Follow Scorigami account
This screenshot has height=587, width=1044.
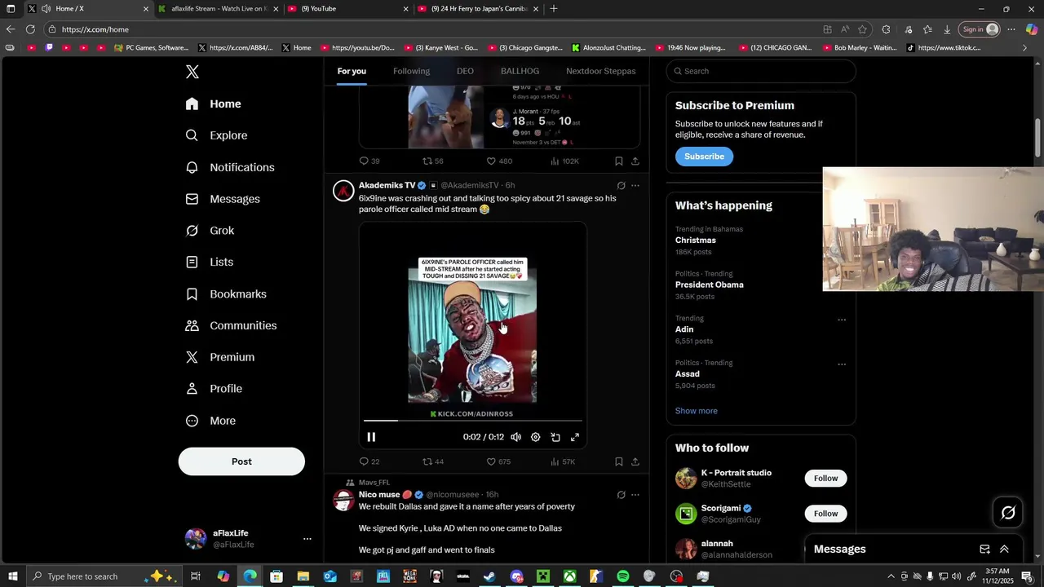tap(825, 514)
